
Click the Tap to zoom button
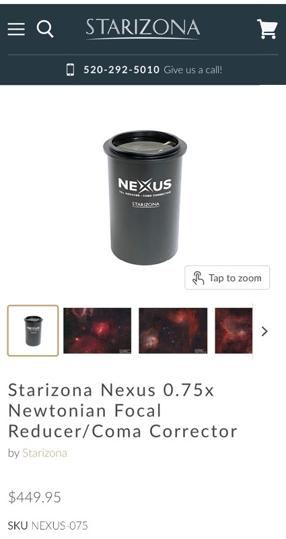227,278
